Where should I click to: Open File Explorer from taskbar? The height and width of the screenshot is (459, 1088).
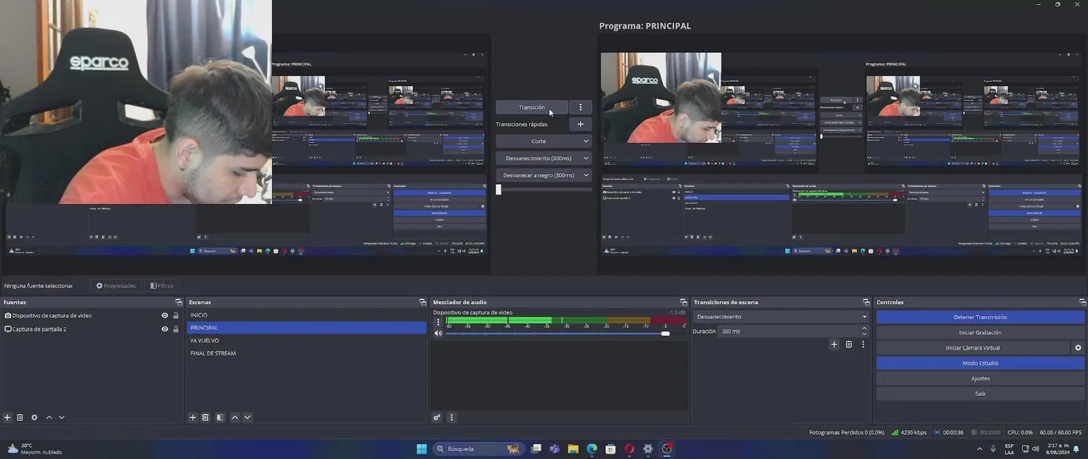(573, 449)
